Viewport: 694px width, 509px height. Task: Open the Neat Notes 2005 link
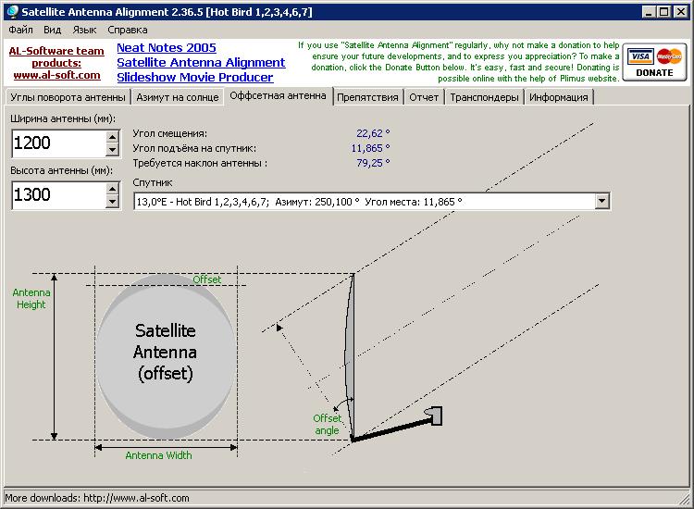167,47
